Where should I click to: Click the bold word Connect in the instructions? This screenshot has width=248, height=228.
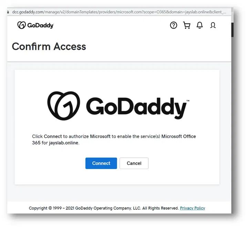(53, 136)
